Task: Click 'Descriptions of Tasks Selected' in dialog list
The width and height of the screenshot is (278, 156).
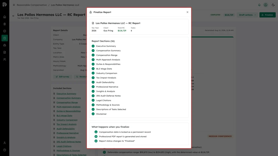Action: click(x=111, y=109)
